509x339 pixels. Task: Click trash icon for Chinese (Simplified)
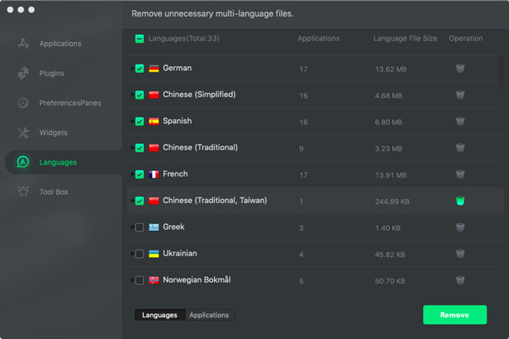(460, 95)
